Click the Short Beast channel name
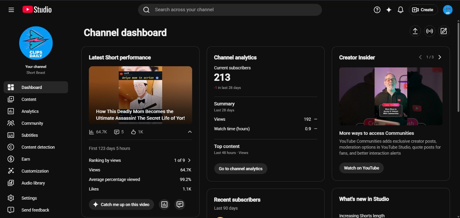This screenshot has width=460, height=218. (36, 73)
